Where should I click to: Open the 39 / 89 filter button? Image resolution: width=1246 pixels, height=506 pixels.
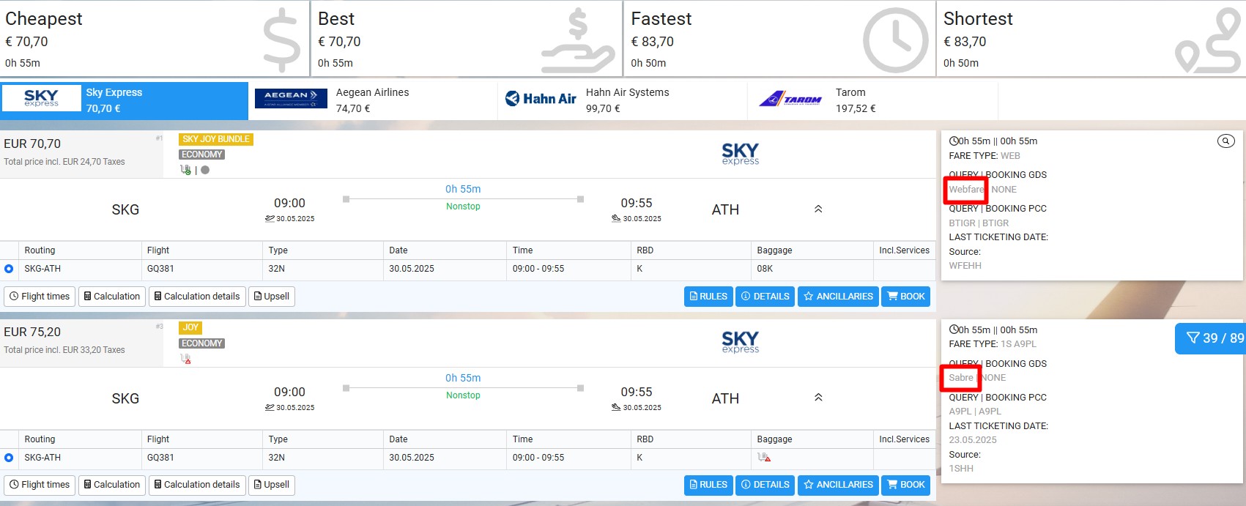pos(1211,338)
